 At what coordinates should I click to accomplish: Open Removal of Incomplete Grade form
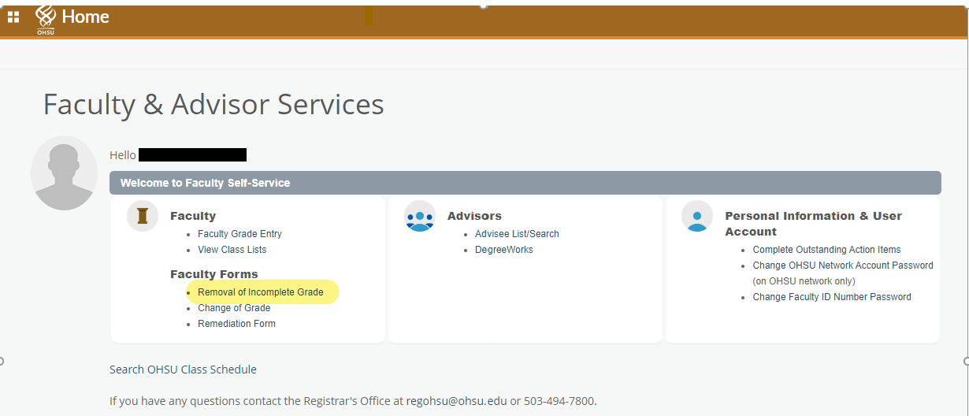click(260, 292)
